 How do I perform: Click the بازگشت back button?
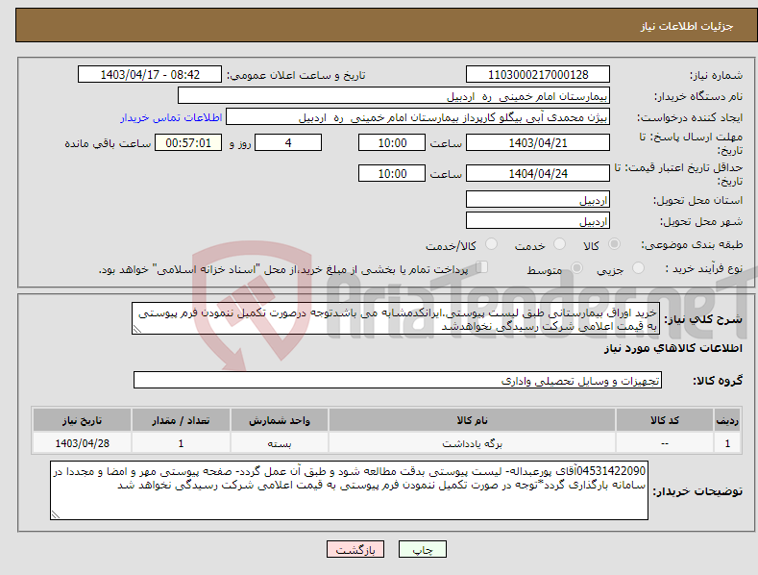click(355, 550)
